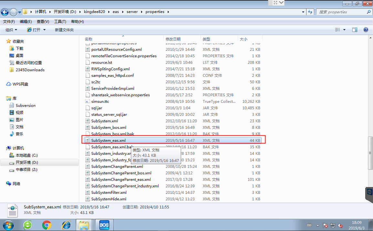Click the muted volume tray icon
Image resolution: width=373 pixels, height=231 pixels.
point(340,226)
